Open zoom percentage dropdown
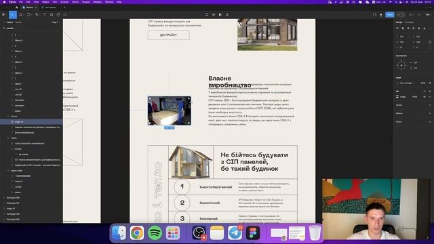This screenshot has height=244, width=434. 428,15
